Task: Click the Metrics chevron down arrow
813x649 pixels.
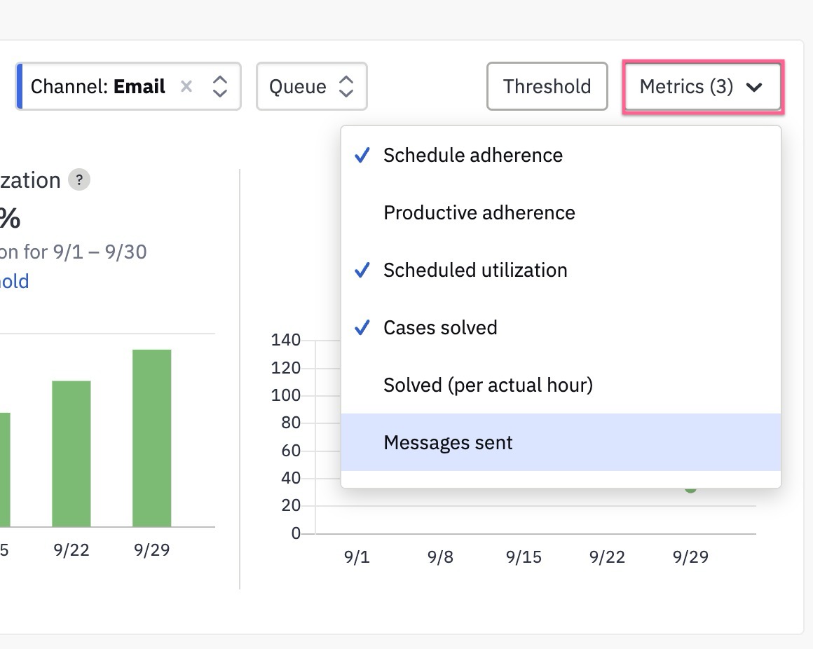Action: click(754, 87)
